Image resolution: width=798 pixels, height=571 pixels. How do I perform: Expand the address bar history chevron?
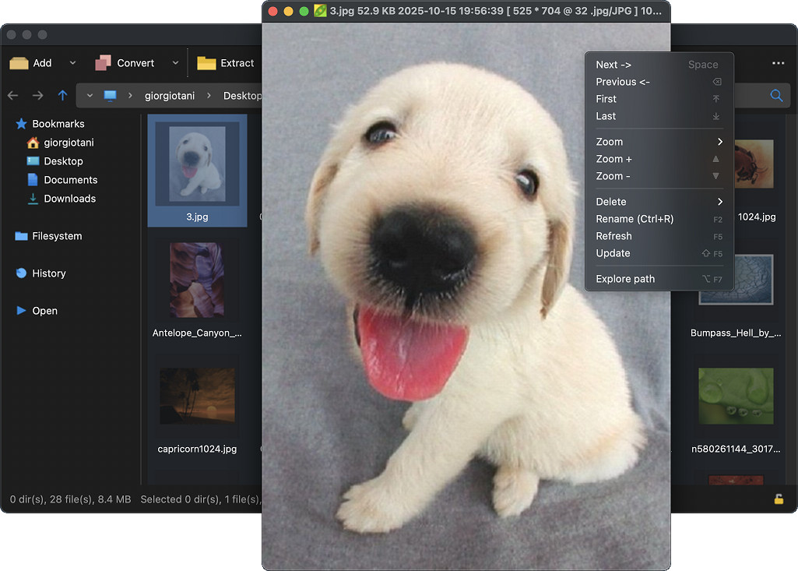coord(90,96)
